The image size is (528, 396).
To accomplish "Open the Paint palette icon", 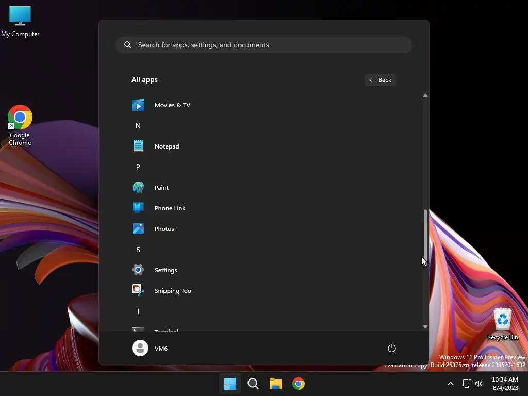I will [138, 188].
